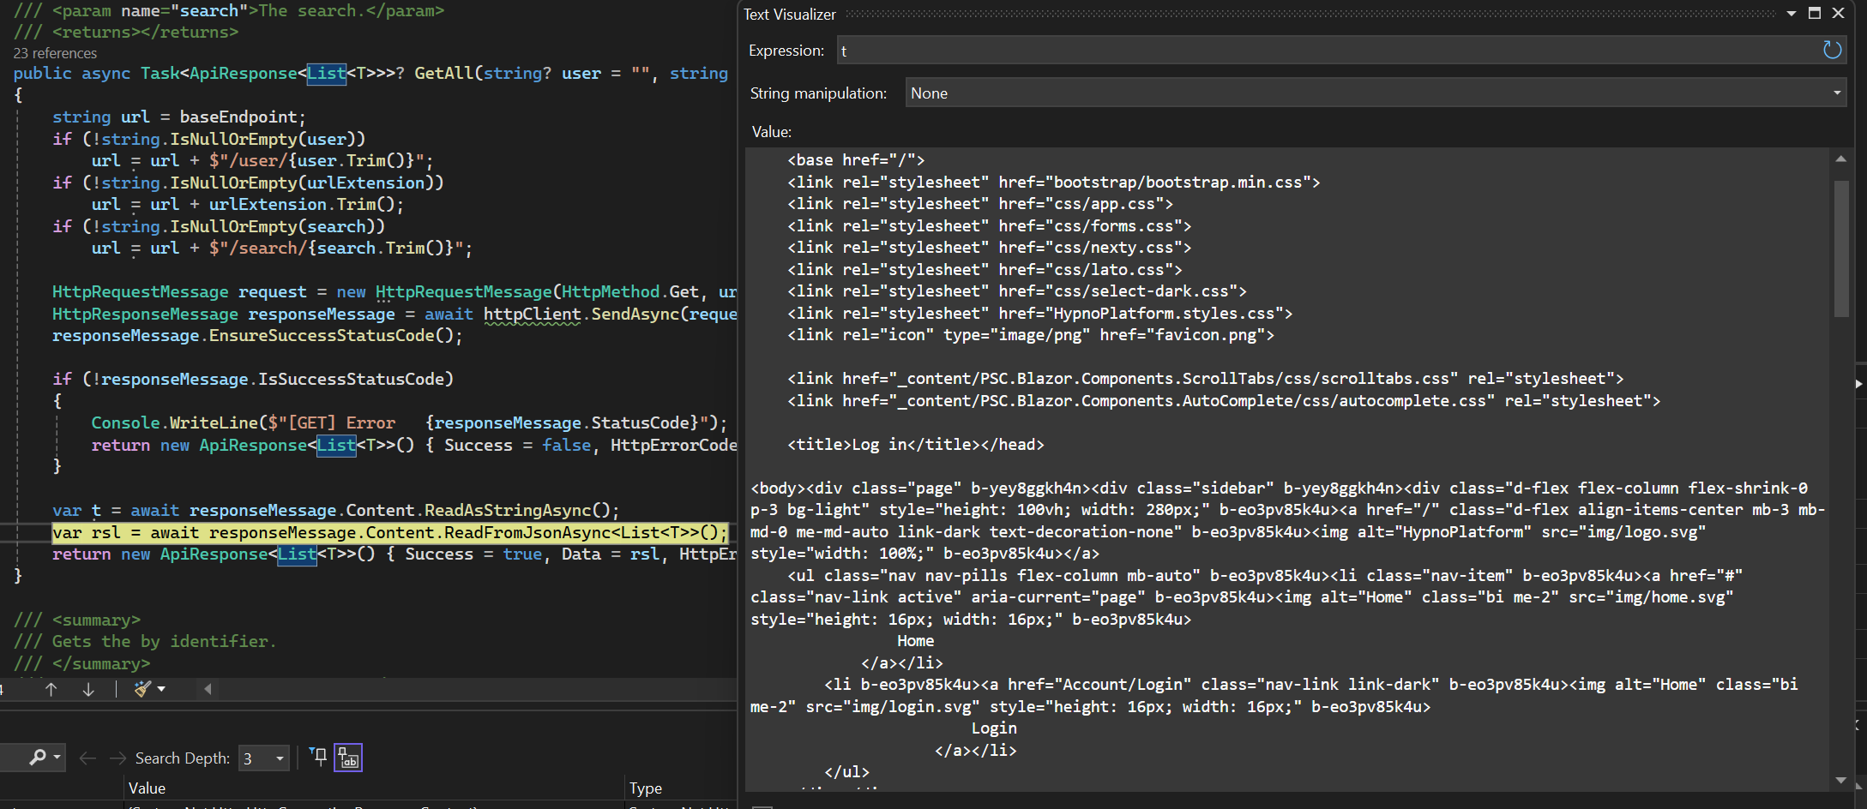Click 'IsSuccessStatusCode' in the if condition

[x=351, y=380]
